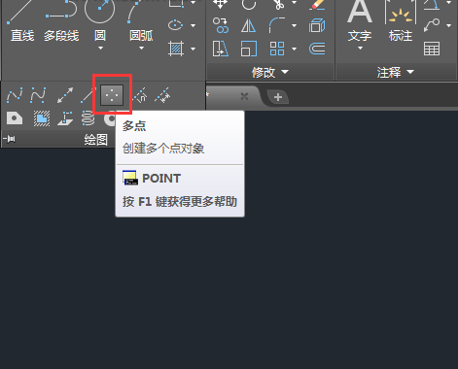Click the 按 F1 键获得更多帮助 text

click(180, 202)
